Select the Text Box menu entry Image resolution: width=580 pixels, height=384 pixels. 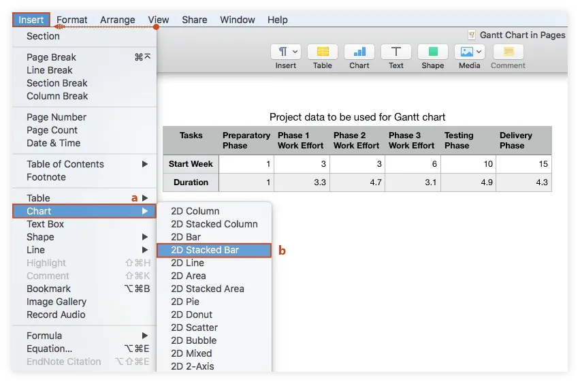[x=46, y=224]
